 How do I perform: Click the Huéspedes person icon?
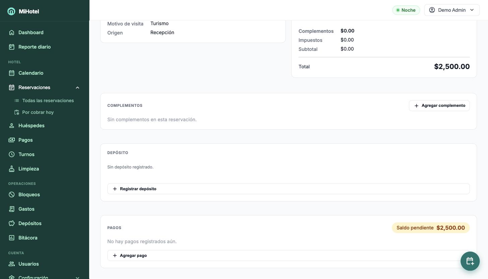point(12,126)
